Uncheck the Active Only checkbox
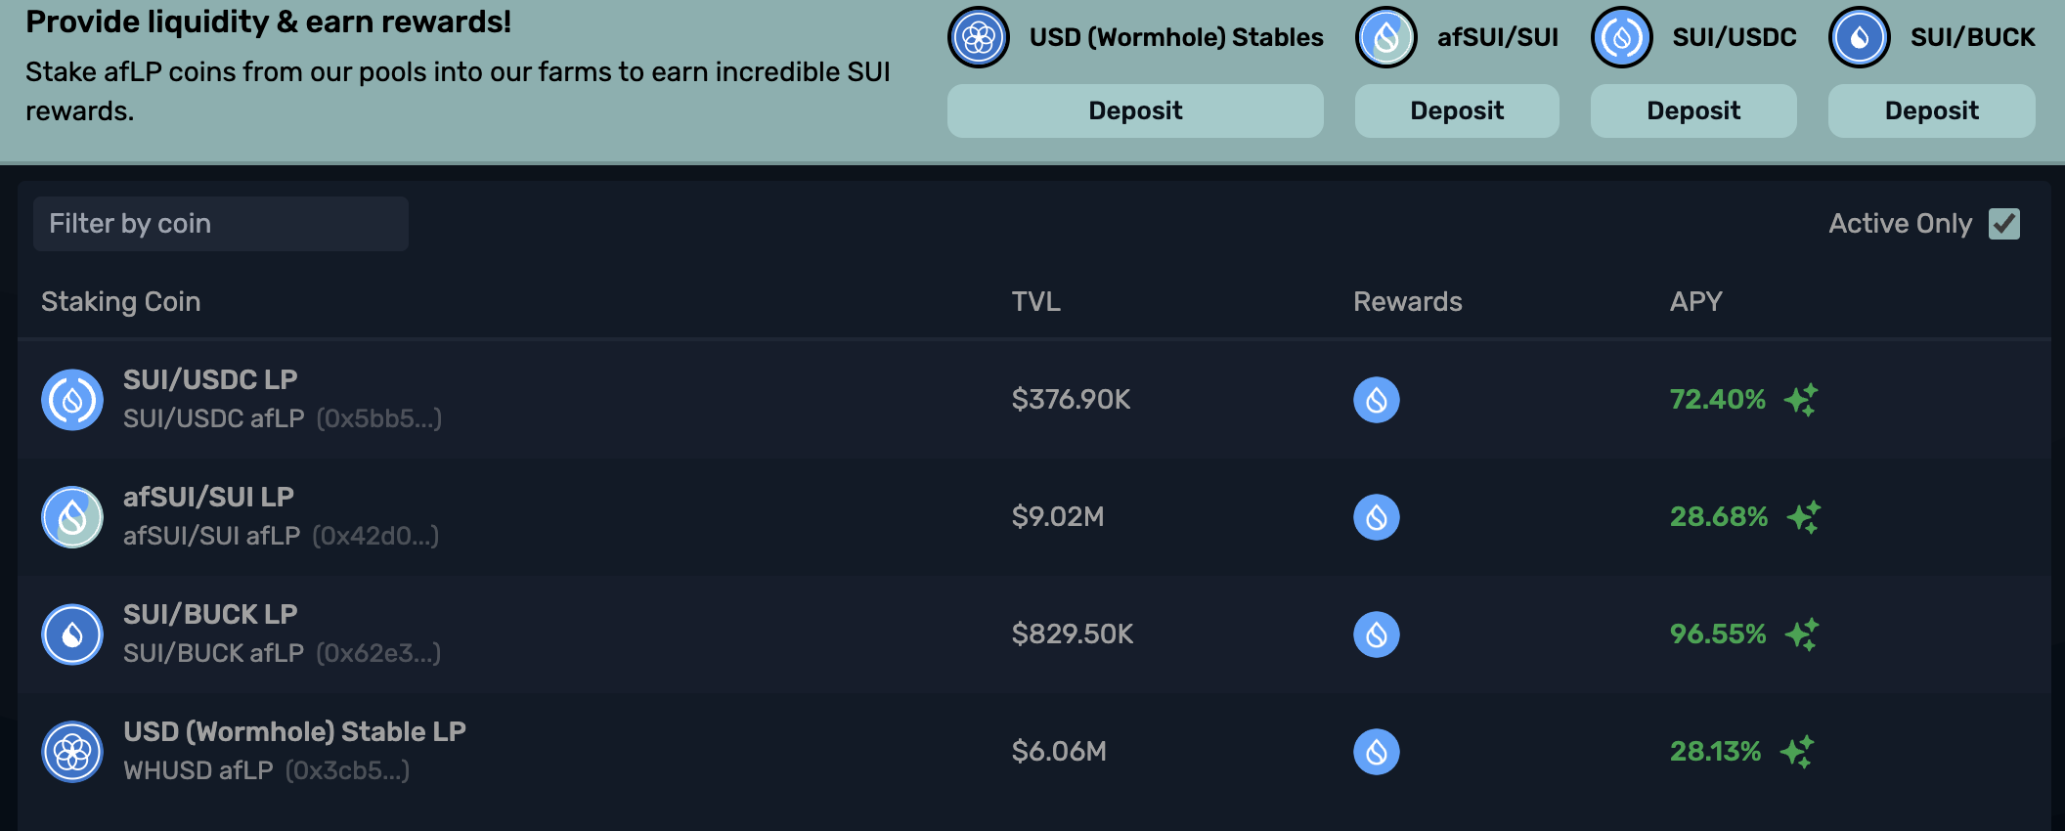 tap(2003, 224)
